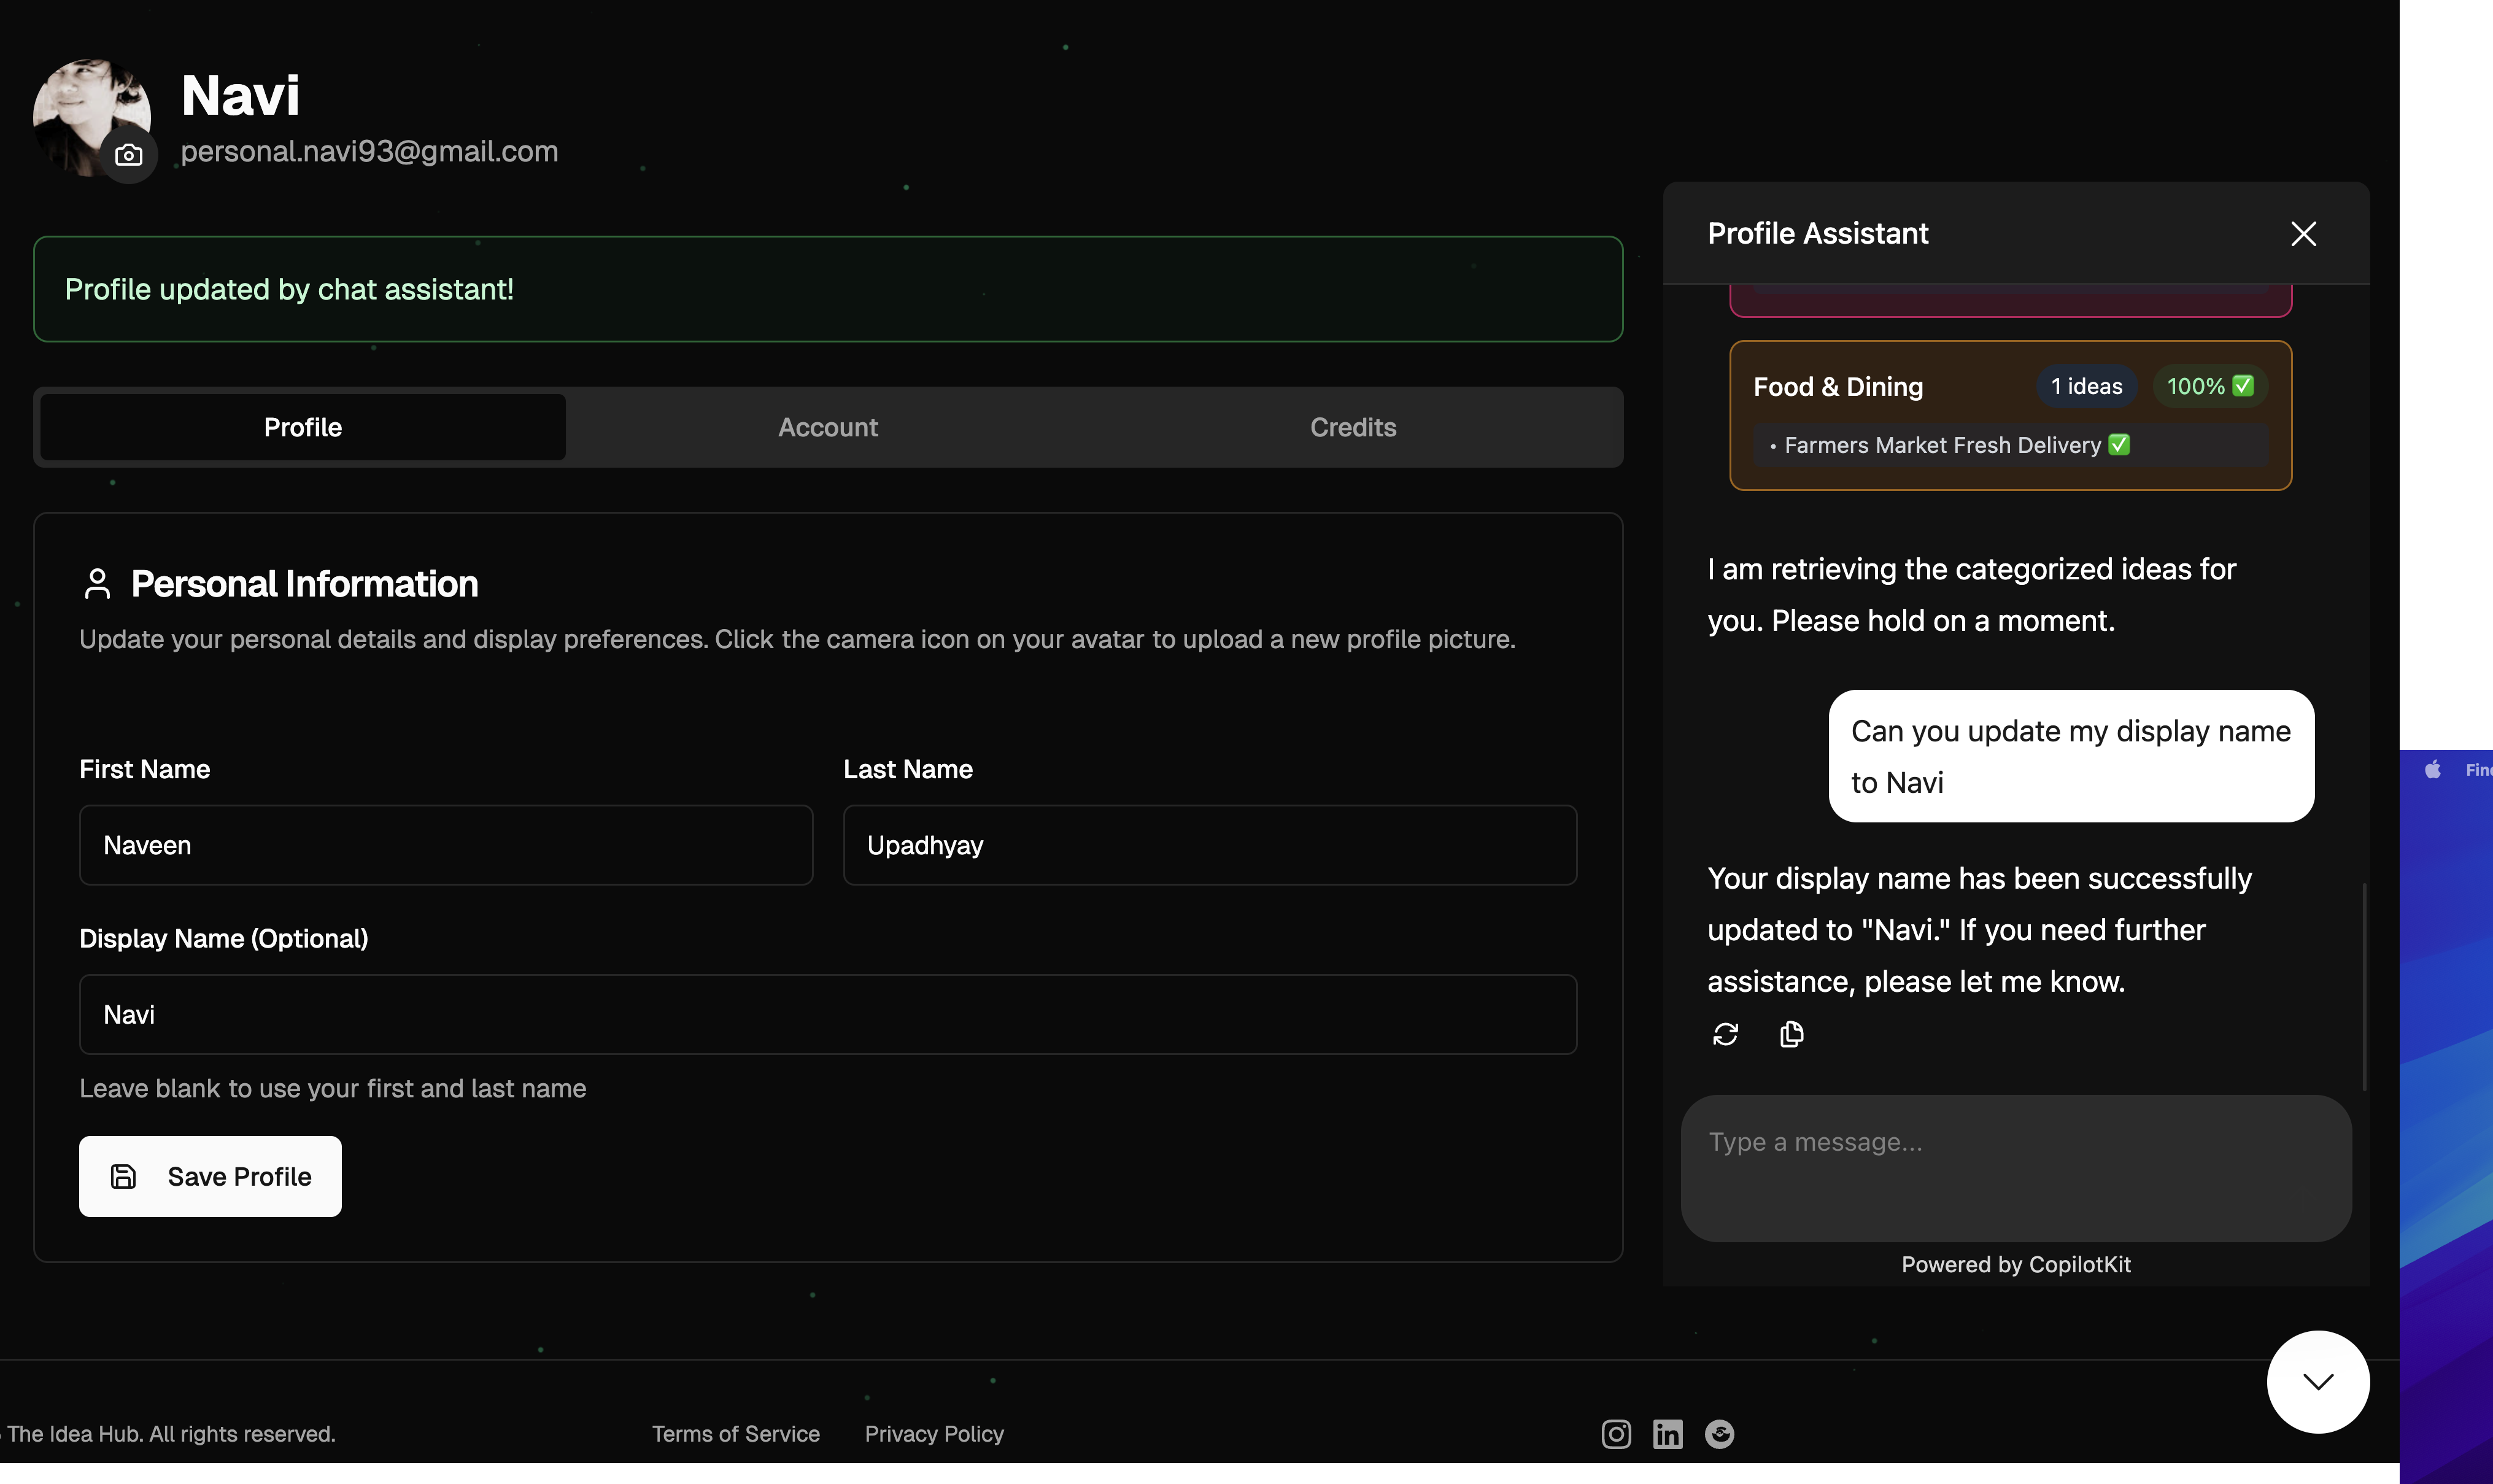The image size is (2493, 1484).
Task: Click Apple menu icon in menu bar
Action: tap(2433, 769)
